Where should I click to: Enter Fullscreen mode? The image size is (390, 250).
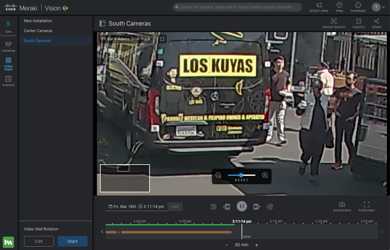366,206
